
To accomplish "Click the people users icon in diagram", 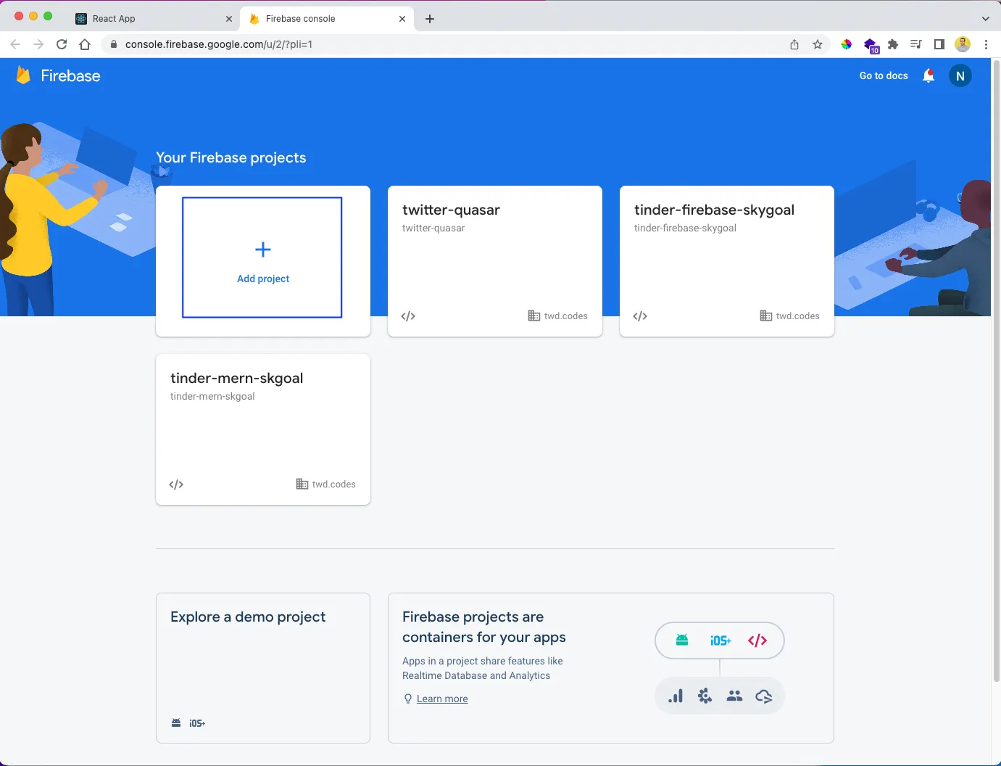I will point(734,696).
